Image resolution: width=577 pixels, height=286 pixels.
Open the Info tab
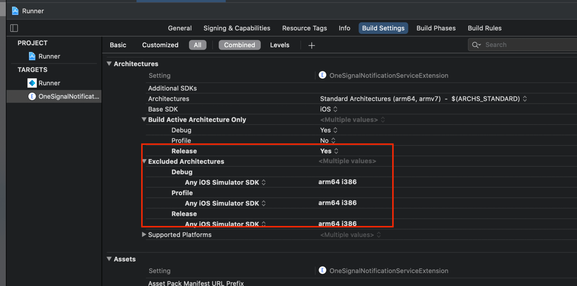(x=344, y=28)
